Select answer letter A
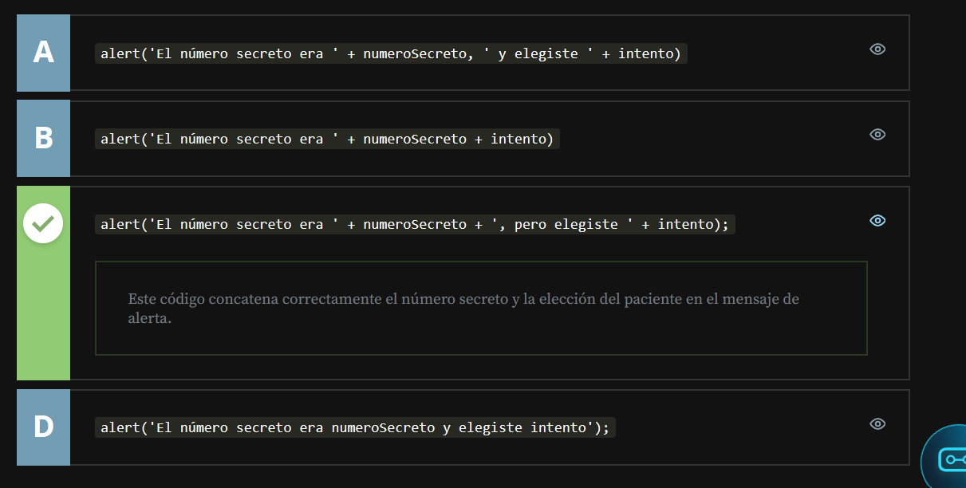Screen dimensions: 966x488 pyautogui.click(x=43, y=53)
